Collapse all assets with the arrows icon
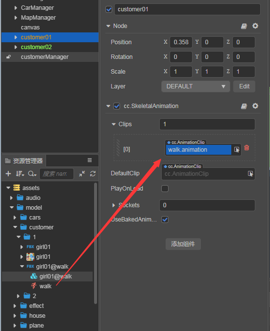The width and height of the screenshot is (270, 331). (x=82, y=174)
